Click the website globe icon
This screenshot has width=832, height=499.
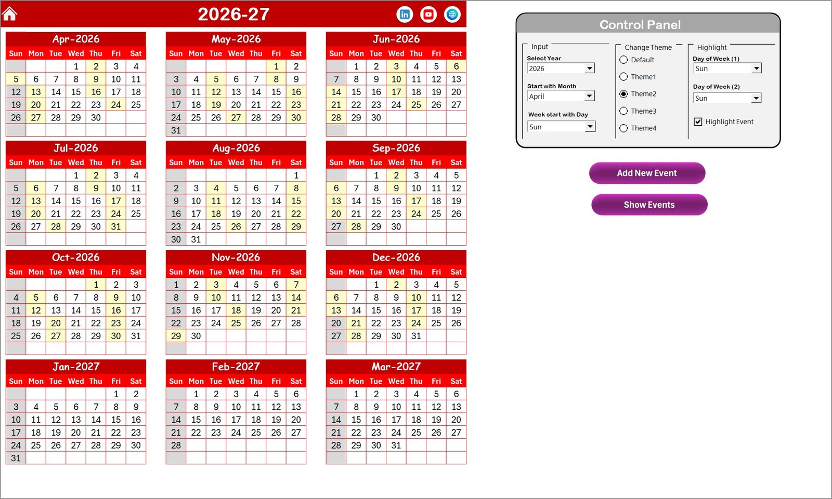pos(452,14)
